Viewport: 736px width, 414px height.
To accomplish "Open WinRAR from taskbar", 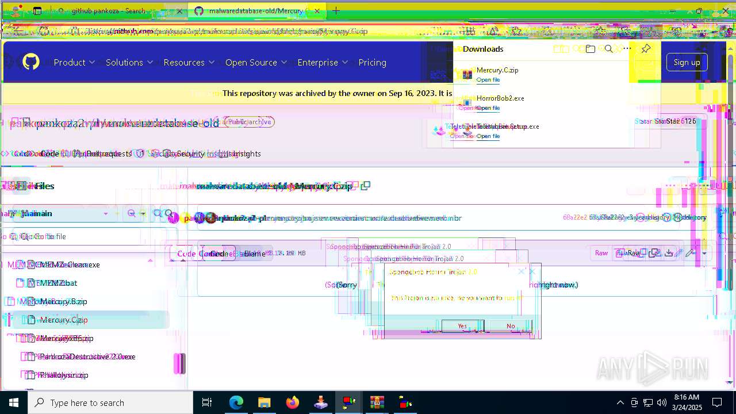I will [x=377, y=402].
